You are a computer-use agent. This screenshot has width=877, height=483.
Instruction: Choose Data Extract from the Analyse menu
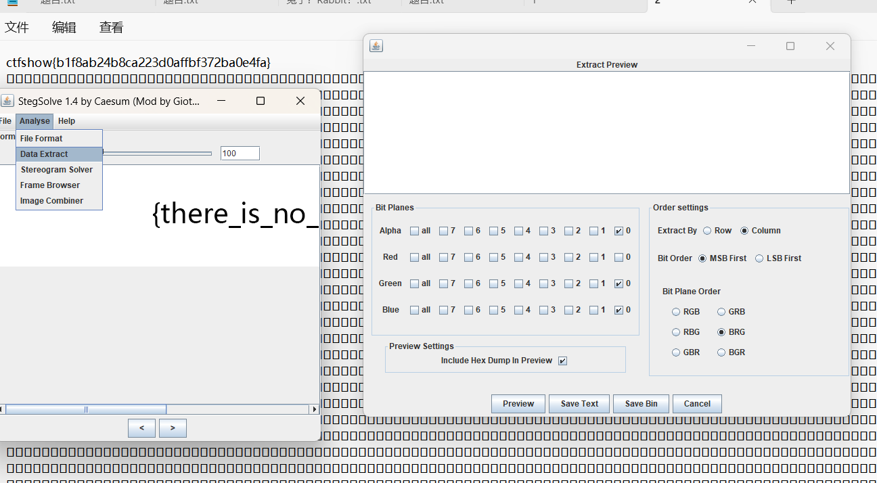tap(59, 154)
